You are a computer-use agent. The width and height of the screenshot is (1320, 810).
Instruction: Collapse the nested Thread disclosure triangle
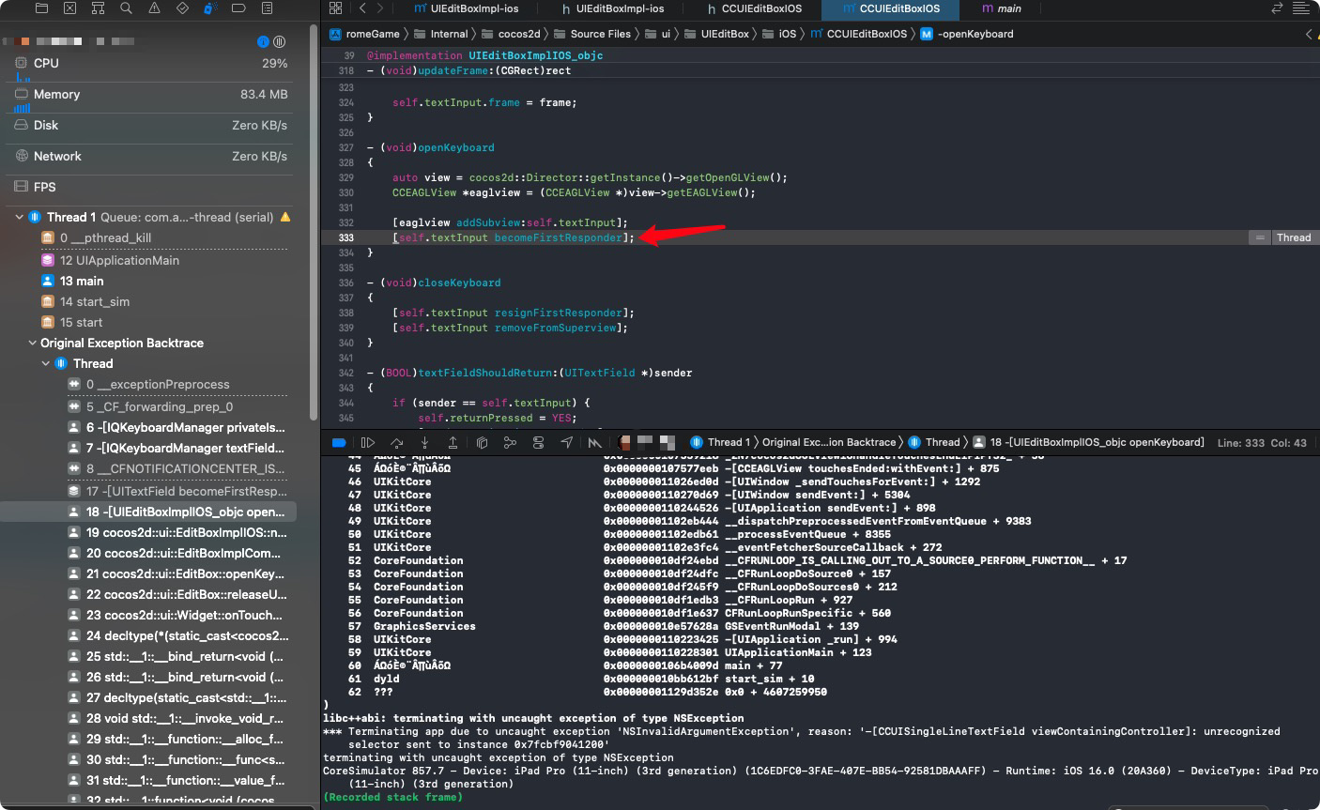click(x=46, y=363)
